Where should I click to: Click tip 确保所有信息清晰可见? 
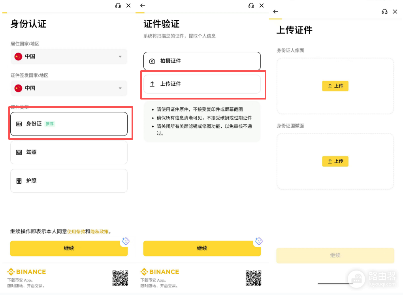(x=204, y=118)
